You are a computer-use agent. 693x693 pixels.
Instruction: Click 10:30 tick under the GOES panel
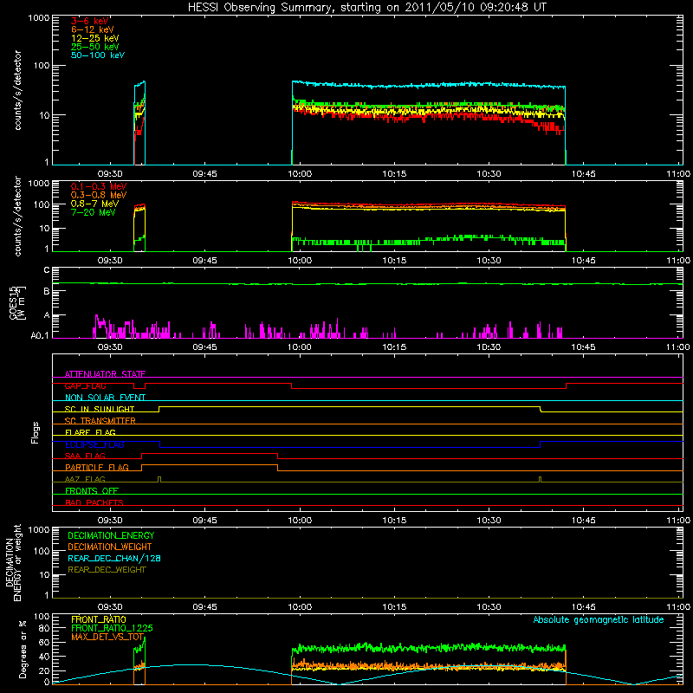tap(489, 347)
